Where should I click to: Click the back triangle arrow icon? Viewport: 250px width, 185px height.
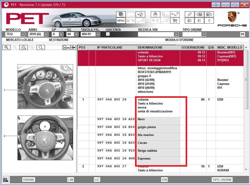(209, 21)
